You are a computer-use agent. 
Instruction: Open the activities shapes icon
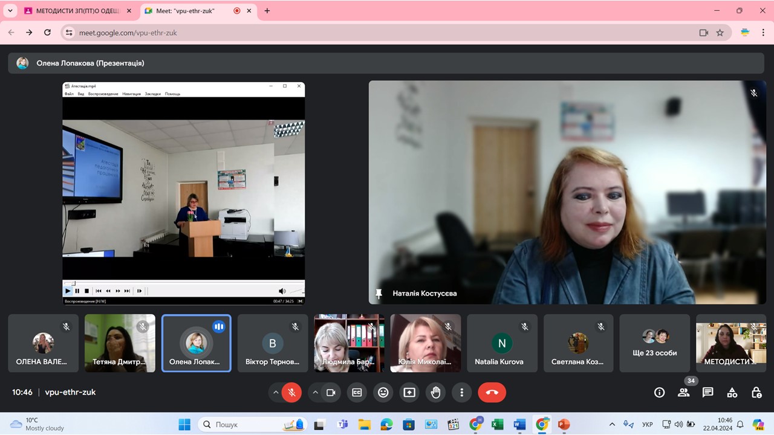point(732,393)
